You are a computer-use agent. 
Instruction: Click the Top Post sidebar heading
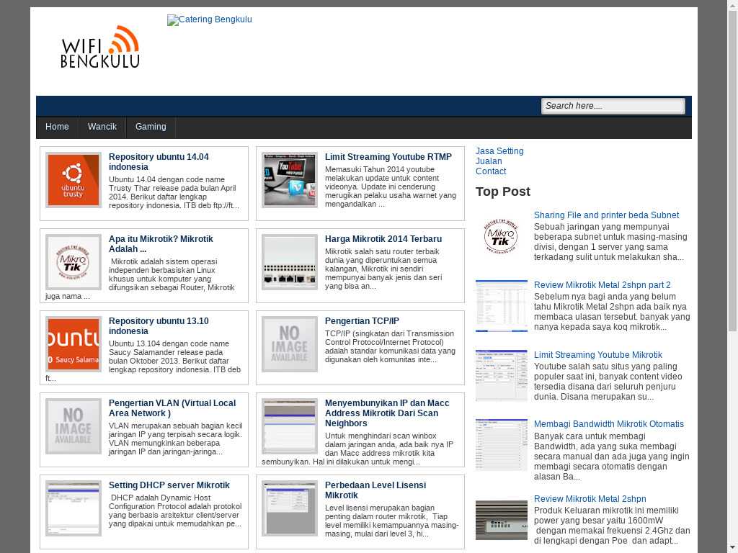(502, 192)
